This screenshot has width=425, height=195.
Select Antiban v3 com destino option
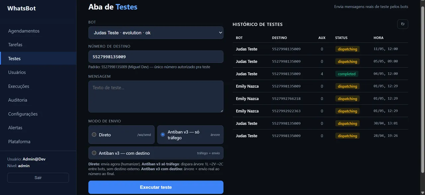[156, 153]
